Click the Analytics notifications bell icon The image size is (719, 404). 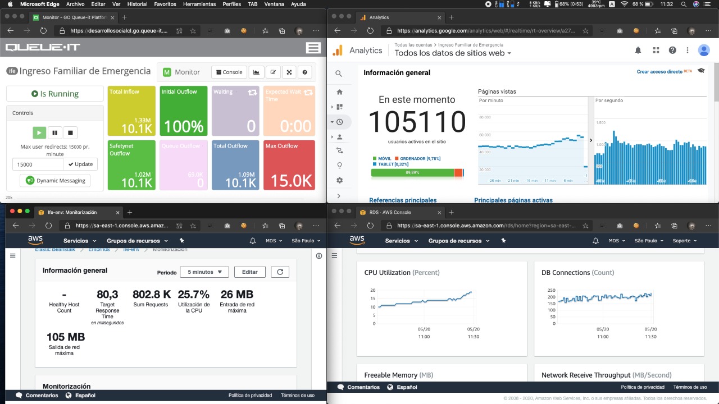click(638, 50)
